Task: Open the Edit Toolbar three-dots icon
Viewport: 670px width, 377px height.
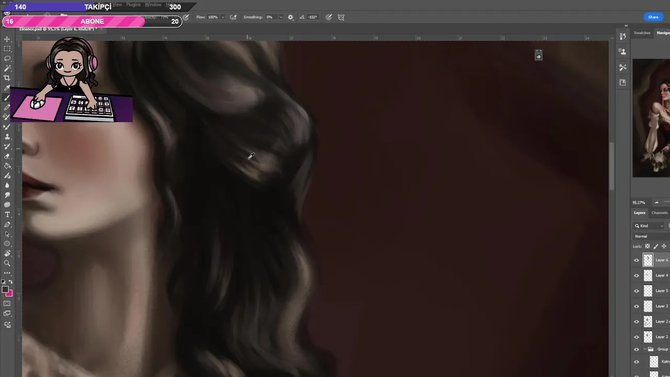Action: click(7, 273)
